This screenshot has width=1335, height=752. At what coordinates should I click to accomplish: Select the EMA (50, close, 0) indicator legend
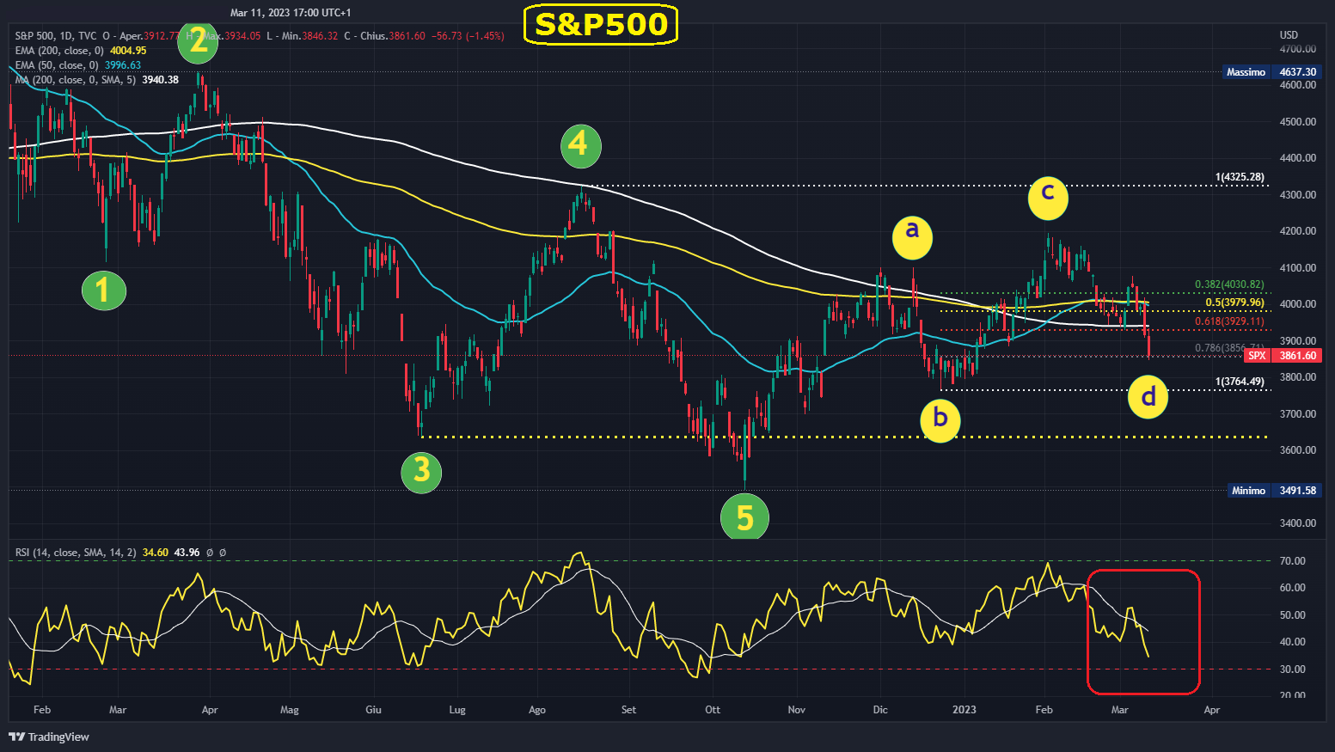57,65
